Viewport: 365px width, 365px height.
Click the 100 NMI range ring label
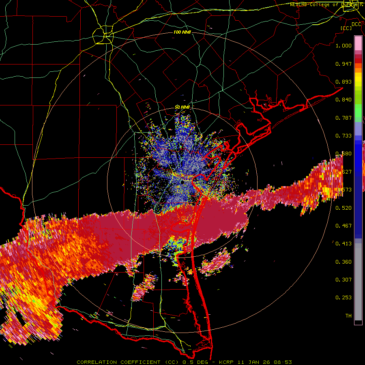182,32
